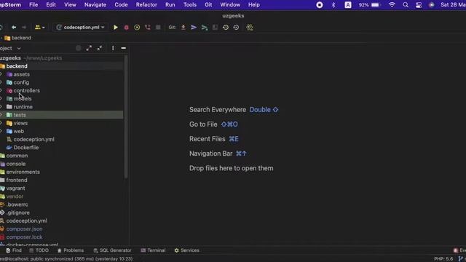The image size is (466, 262).
Task: Click the green Git push arrow icon
Action: [204, 28]
